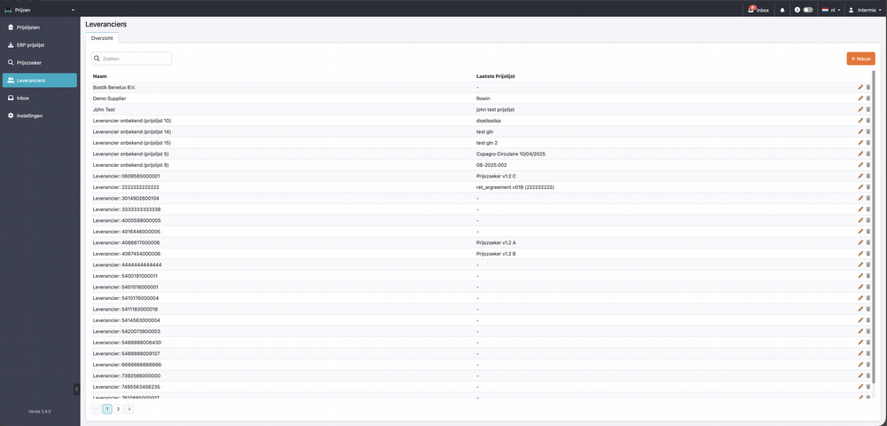Click trash icon for Leverancier: 5400191000011
This screenshot has height=426, width=887.
point(868,276)
